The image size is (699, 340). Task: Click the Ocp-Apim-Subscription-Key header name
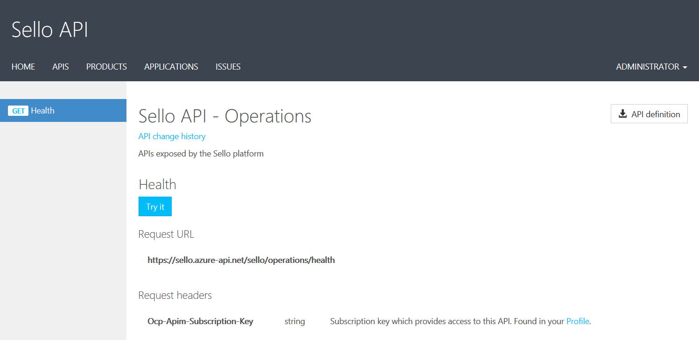(200, 321)
